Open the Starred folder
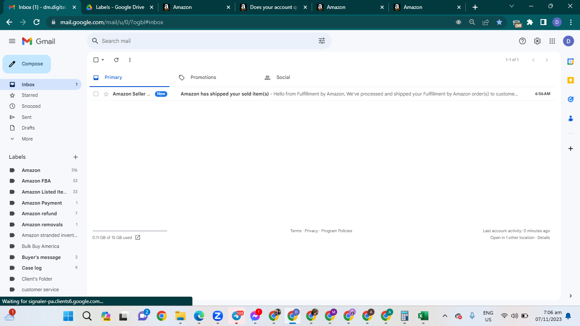This screenshot has width=580, height=326. click(x=30, y=95)
